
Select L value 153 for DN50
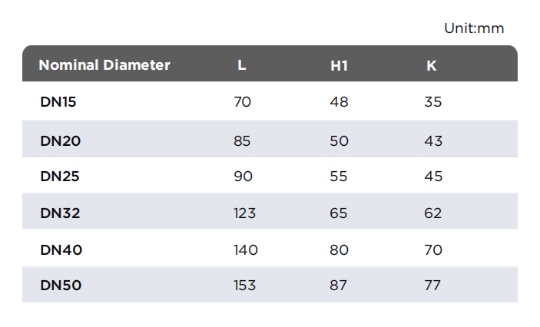pos(245,286)
